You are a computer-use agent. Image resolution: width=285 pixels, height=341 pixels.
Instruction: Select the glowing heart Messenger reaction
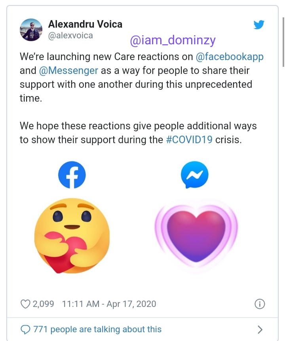195,235
